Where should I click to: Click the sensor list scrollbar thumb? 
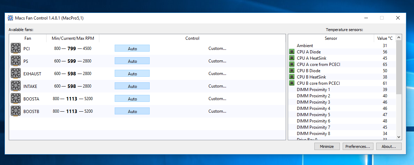pyautogui.click(x=399, y=67)
